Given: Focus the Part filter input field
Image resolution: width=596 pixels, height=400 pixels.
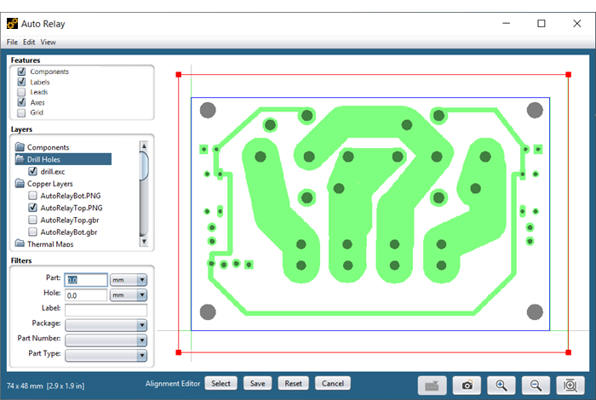Looking at the screenshot, I should [86, 280].
